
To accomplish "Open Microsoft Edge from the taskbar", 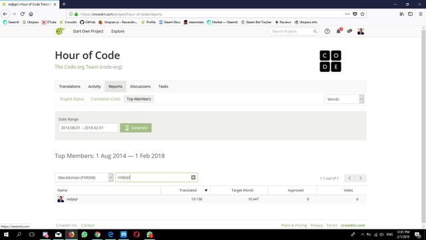I will tap(110, 234).
